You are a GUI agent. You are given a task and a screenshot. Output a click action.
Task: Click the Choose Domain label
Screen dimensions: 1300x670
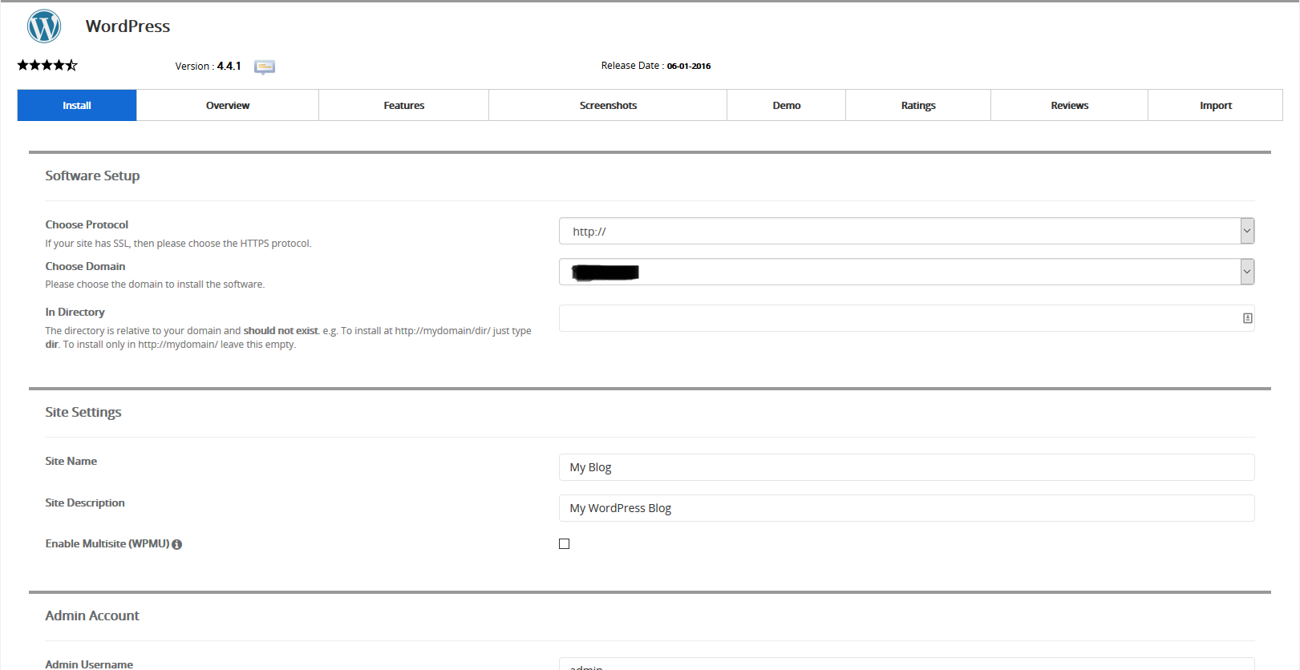click(x=85, y=266)
